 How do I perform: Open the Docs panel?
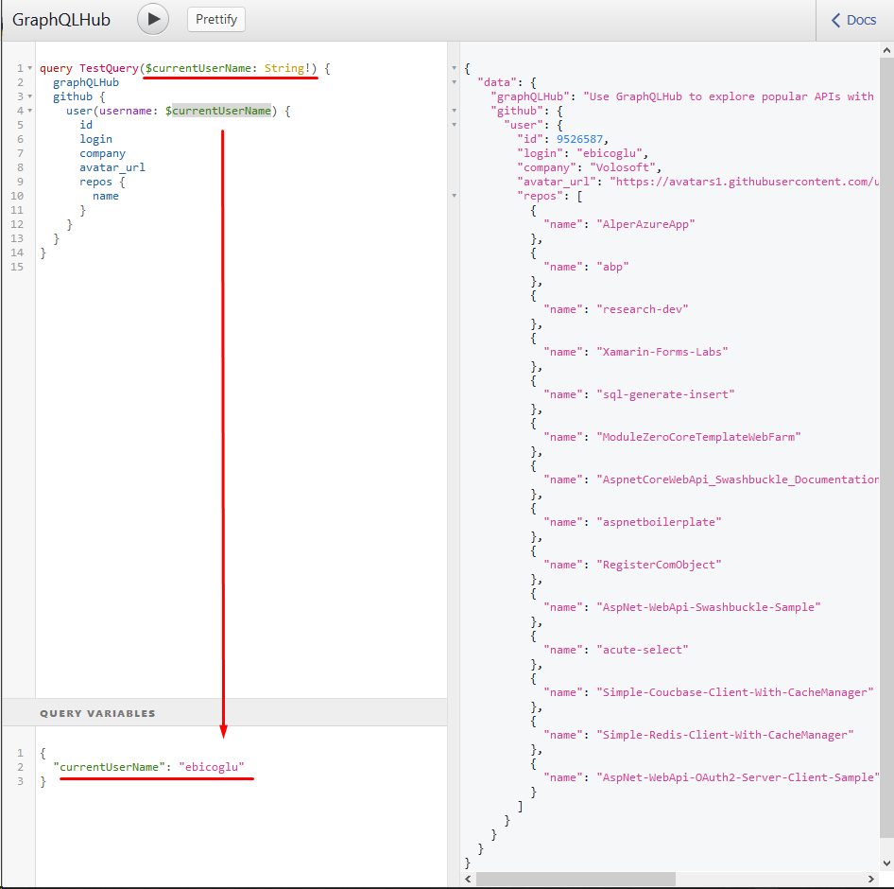(853, 20)
